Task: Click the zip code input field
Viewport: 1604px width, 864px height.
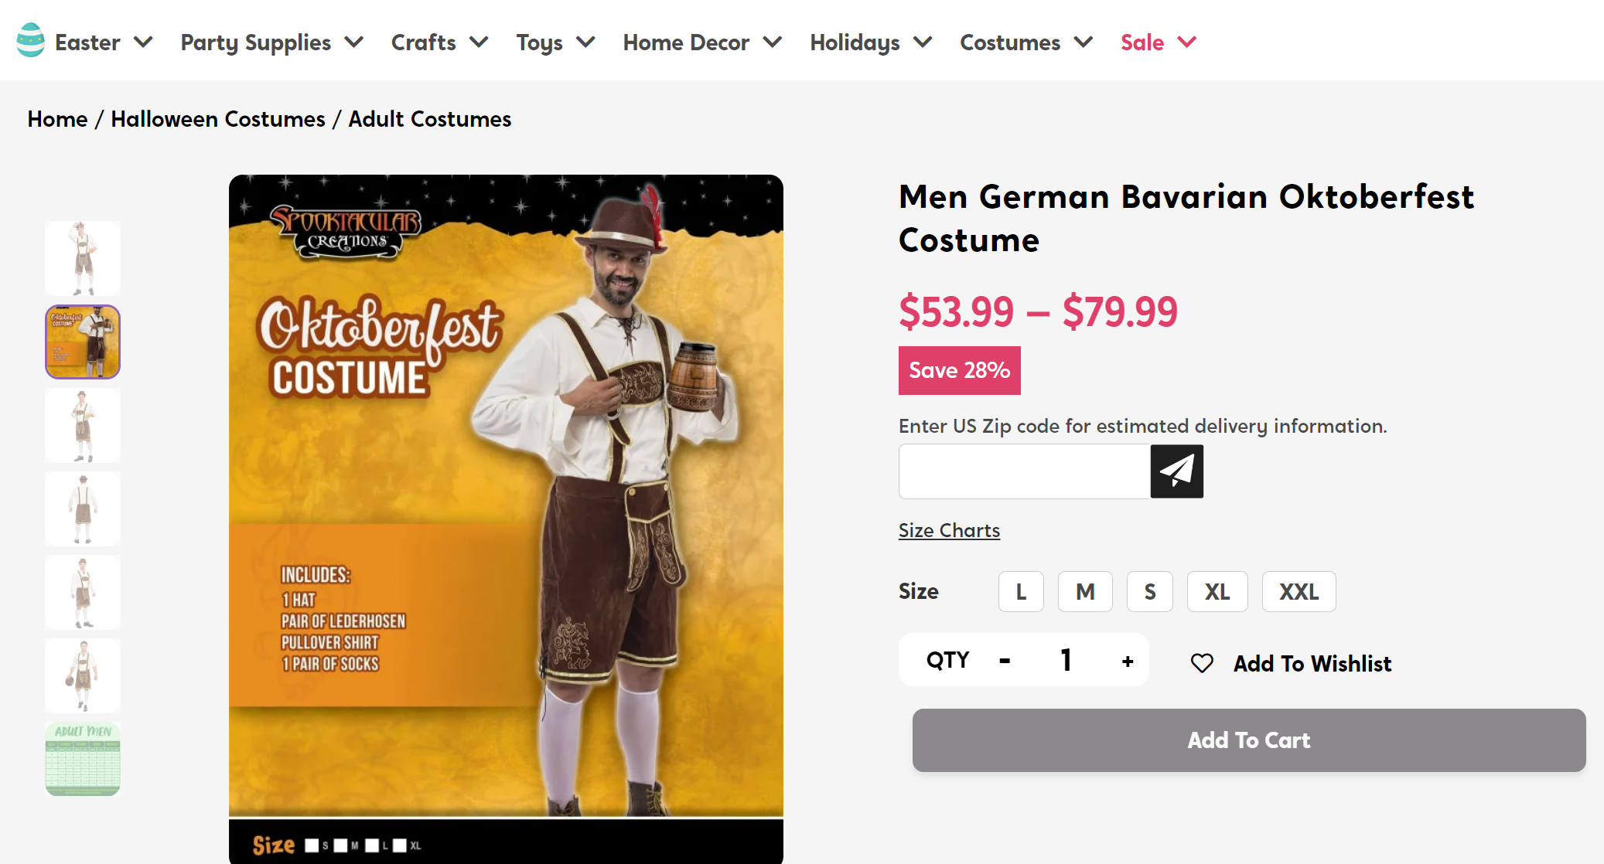Action: tap(1024, 471)
